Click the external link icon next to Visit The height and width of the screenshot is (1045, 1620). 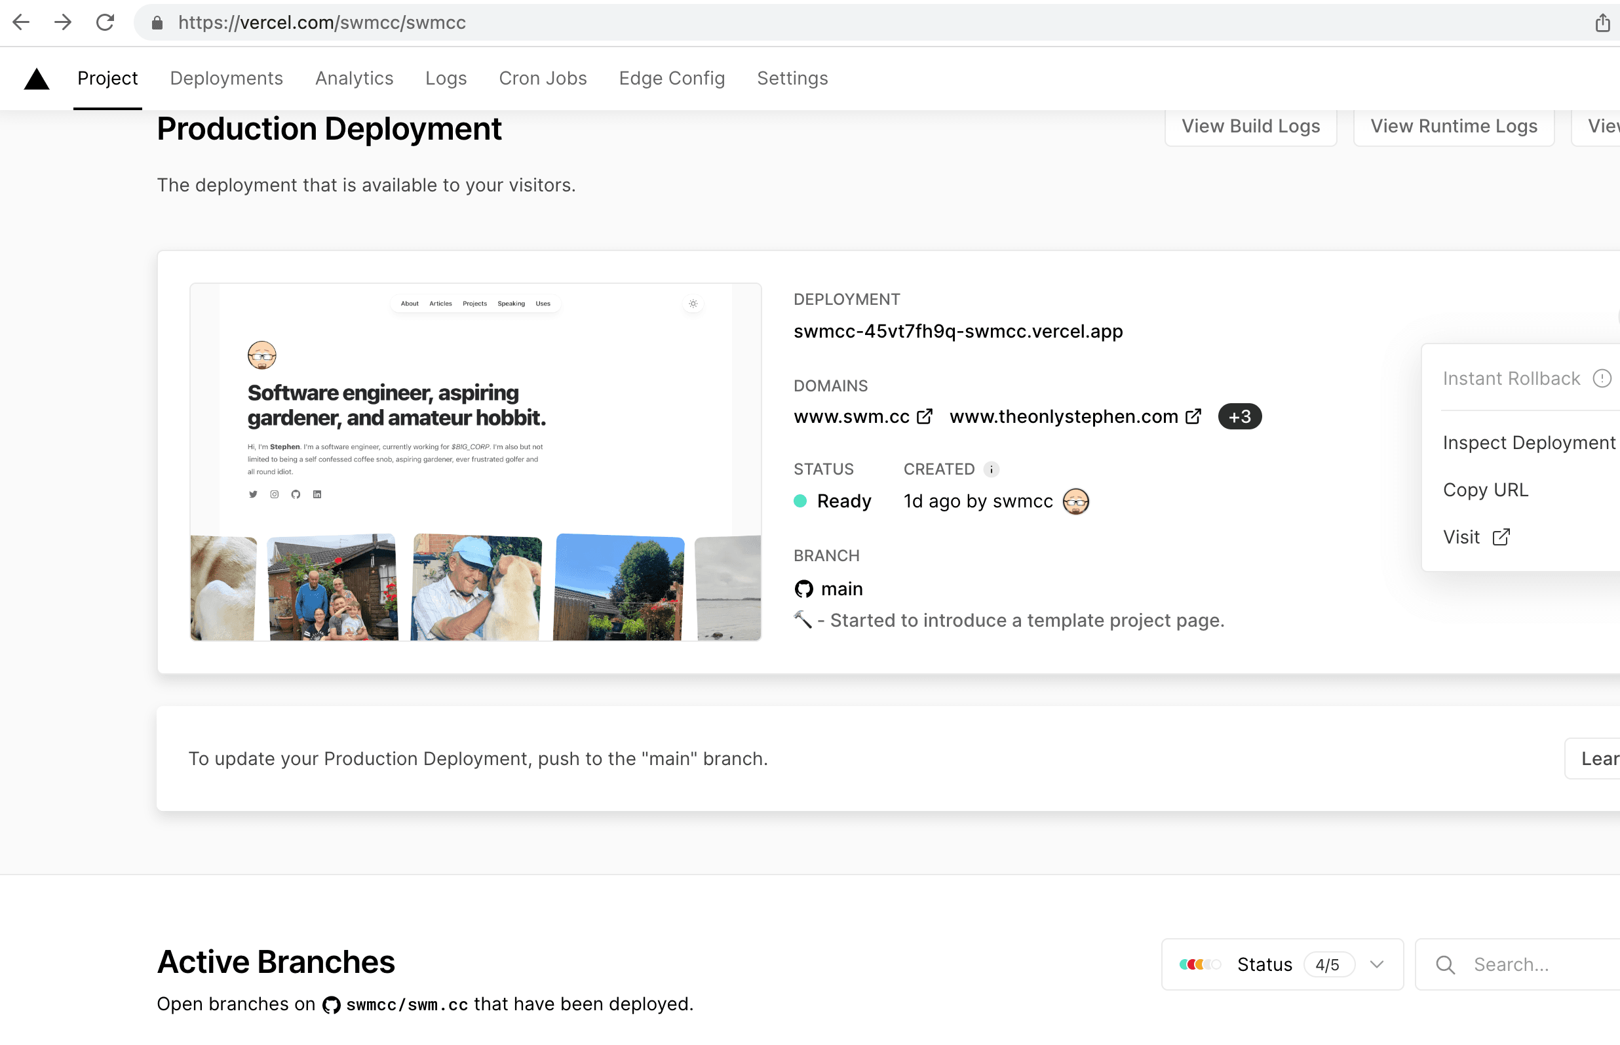(1501, 538)
